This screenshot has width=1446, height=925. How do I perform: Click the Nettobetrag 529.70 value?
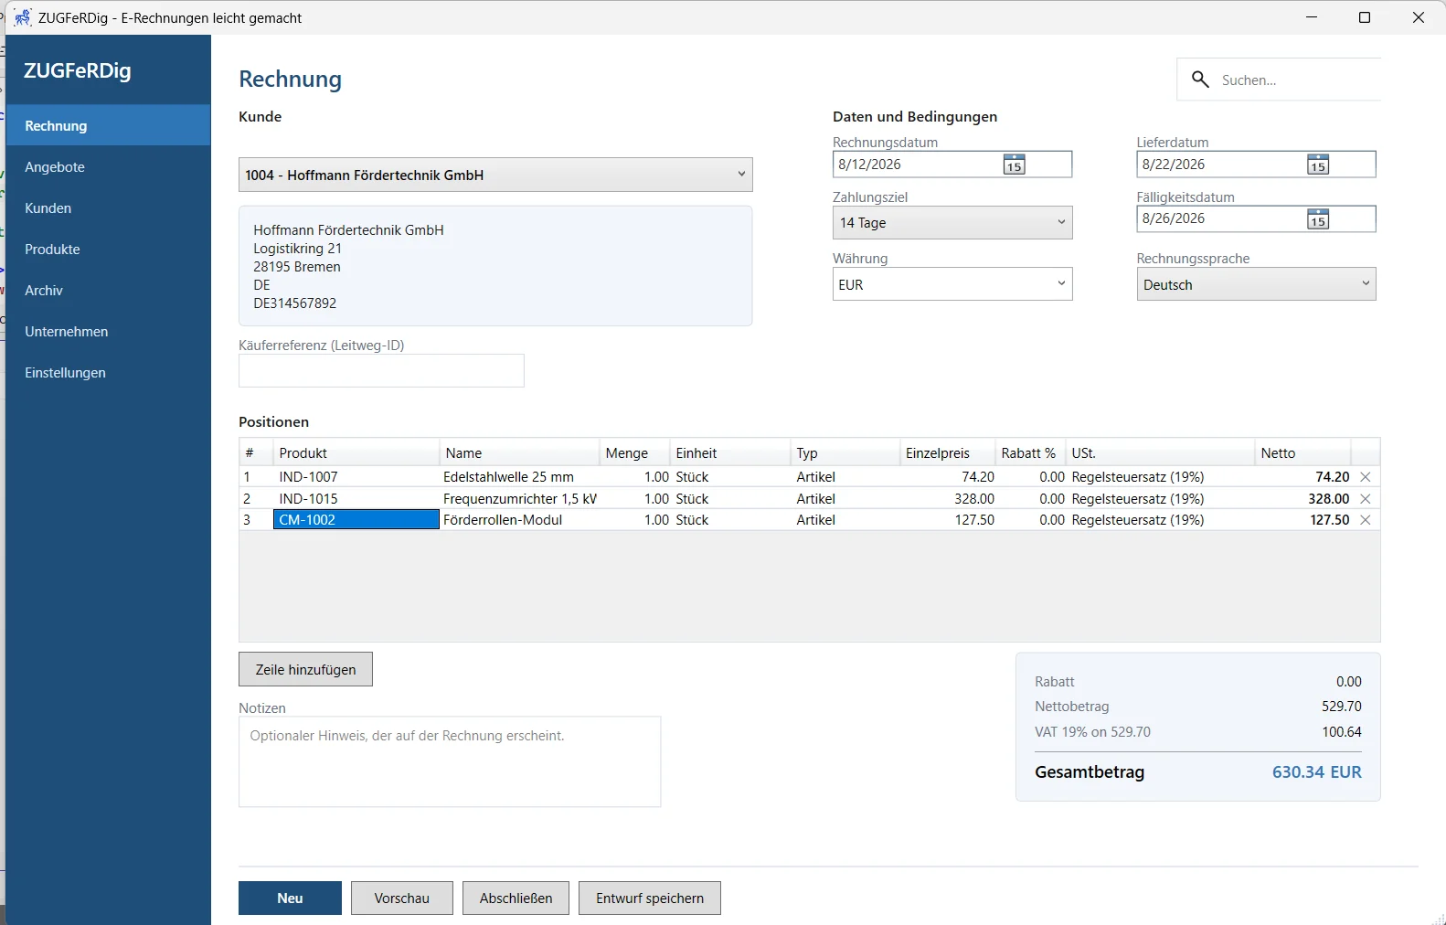click(x=1342, y=707)
